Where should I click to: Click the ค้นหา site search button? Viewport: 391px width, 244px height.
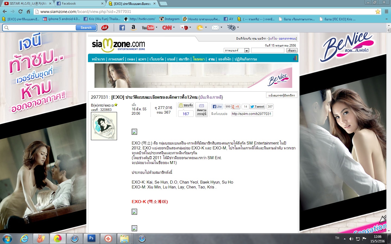coord(292,50)
